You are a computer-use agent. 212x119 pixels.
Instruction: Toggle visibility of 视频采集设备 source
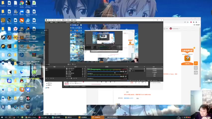(x=83, y=73)
